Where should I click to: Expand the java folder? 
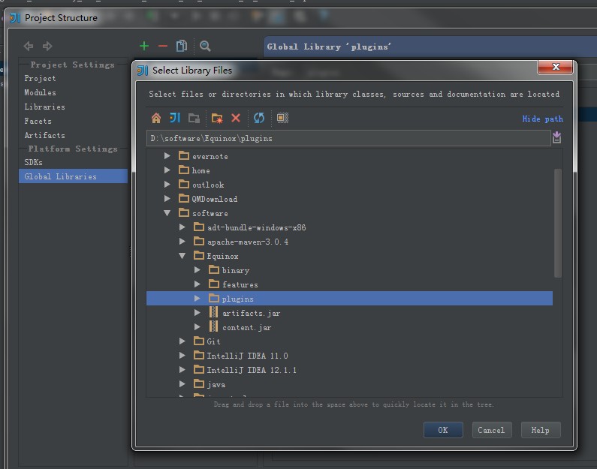(x=182, y=383)
